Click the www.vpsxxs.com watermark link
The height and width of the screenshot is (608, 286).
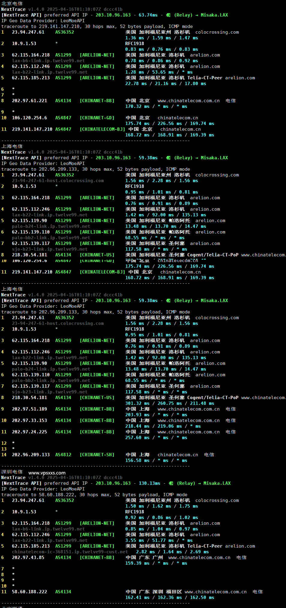point(47,473)
